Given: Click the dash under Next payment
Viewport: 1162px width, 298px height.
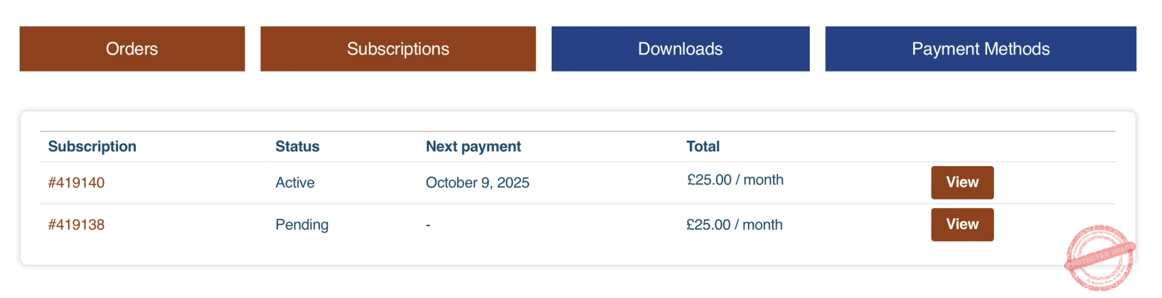Looking at the screenshot, I should (x=428, y=225).
